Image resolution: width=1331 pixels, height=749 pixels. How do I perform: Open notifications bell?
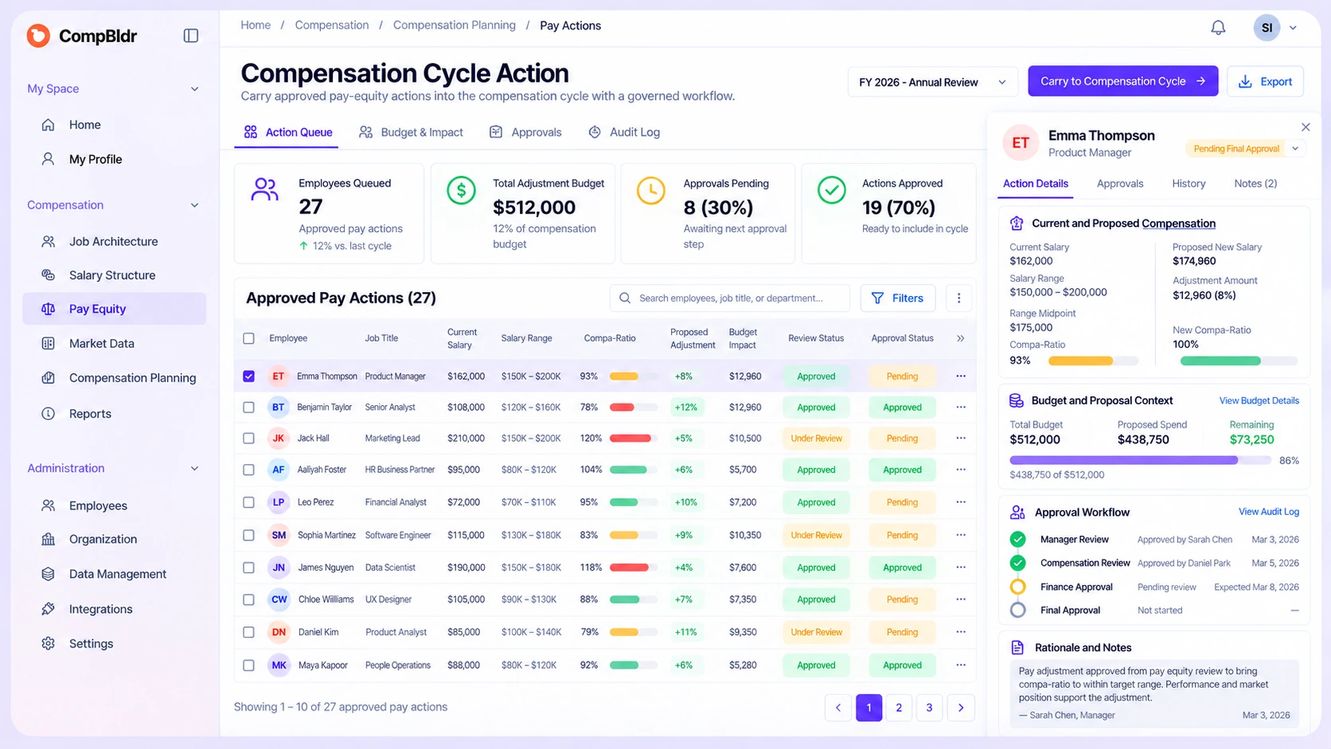(1218, 28)
